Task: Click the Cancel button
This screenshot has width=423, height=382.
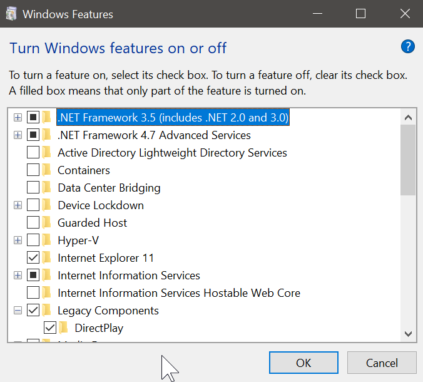Action: pyautogui.click(x=382, y=363)
